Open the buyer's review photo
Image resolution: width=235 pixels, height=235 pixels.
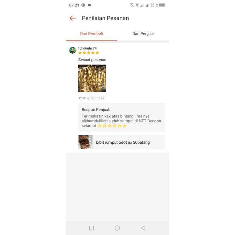(92, 78)
